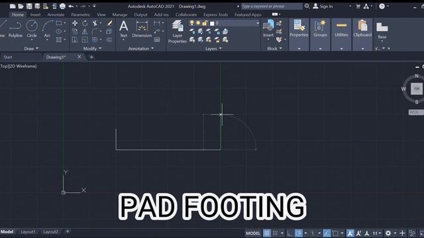Activate the Rotate tool
424x238 pixels.
[85, 23]
